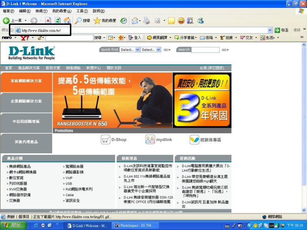Image resolution: width=307 pixels, height=230 pixels.
Task: Click the Back arrow button (上一頁)
Action: pyautogui.click(x=6, y=21)
